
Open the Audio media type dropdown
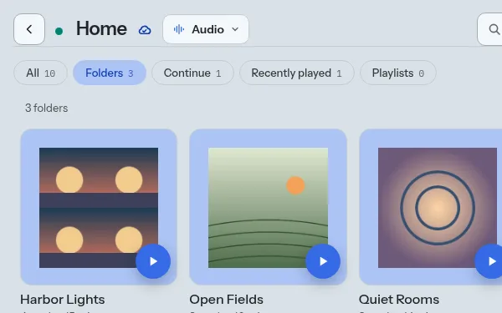tap(206, 29)
